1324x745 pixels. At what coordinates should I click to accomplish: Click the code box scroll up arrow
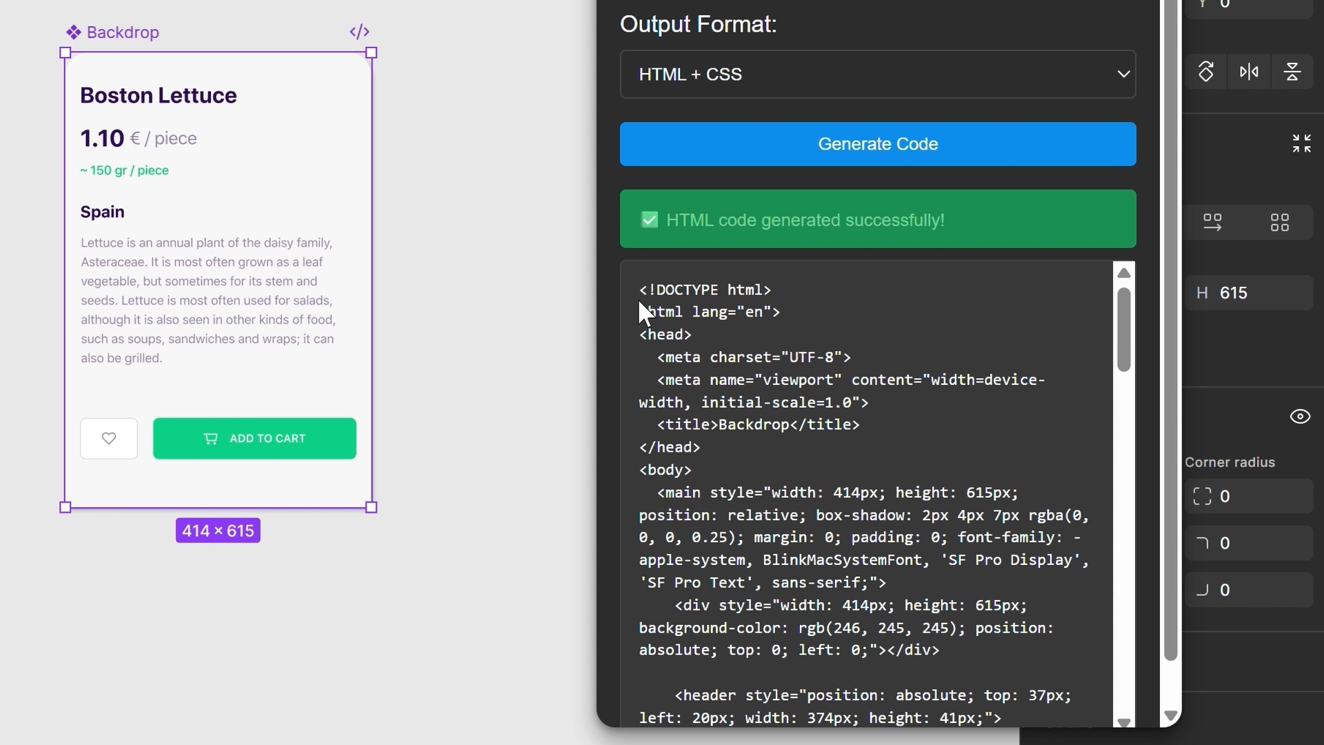coord(1124,273)
